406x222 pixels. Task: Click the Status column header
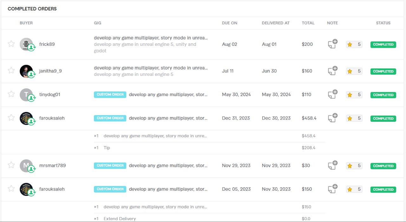(383, 23)
